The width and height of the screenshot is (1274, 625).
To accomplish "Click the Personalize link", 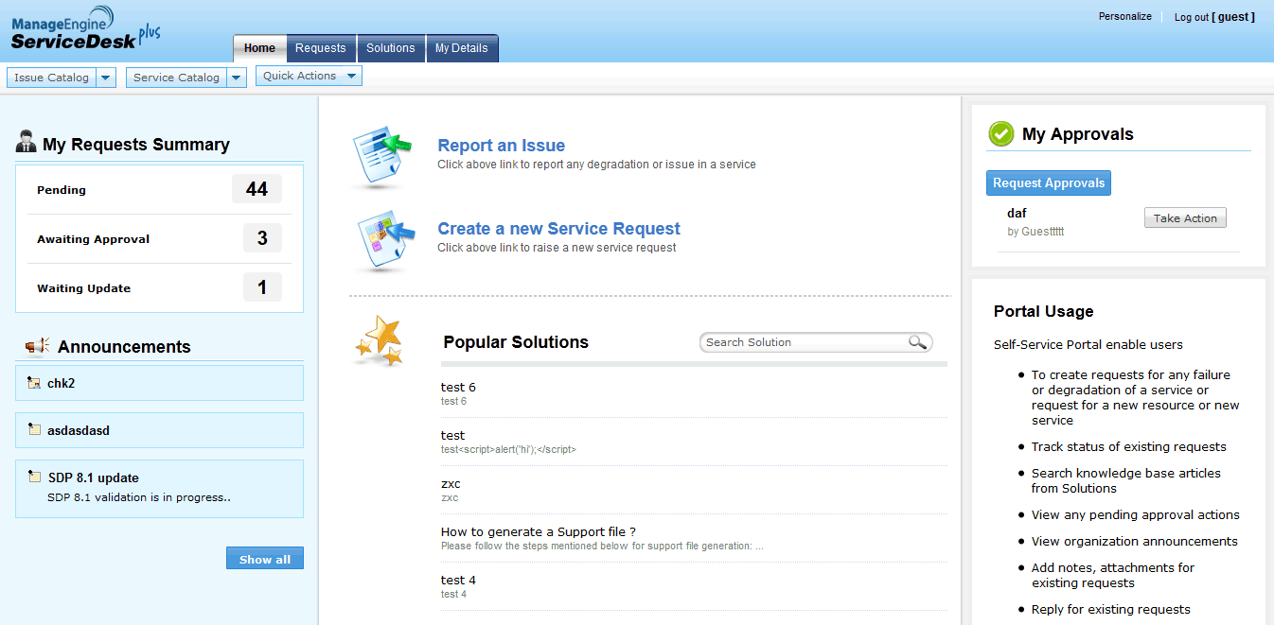I will (x=1125, y=17).
